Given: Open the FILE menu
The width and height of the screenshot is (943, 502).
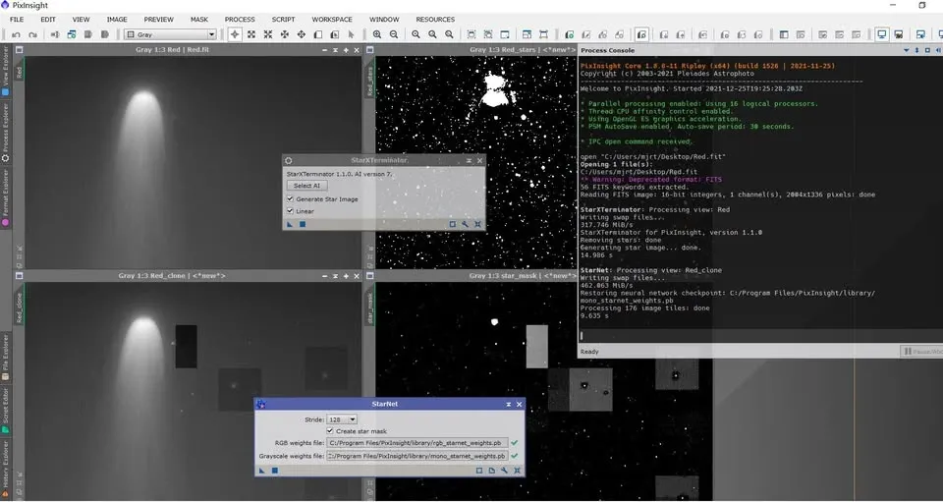Looking at the screenshot, I should coord(17,20).
